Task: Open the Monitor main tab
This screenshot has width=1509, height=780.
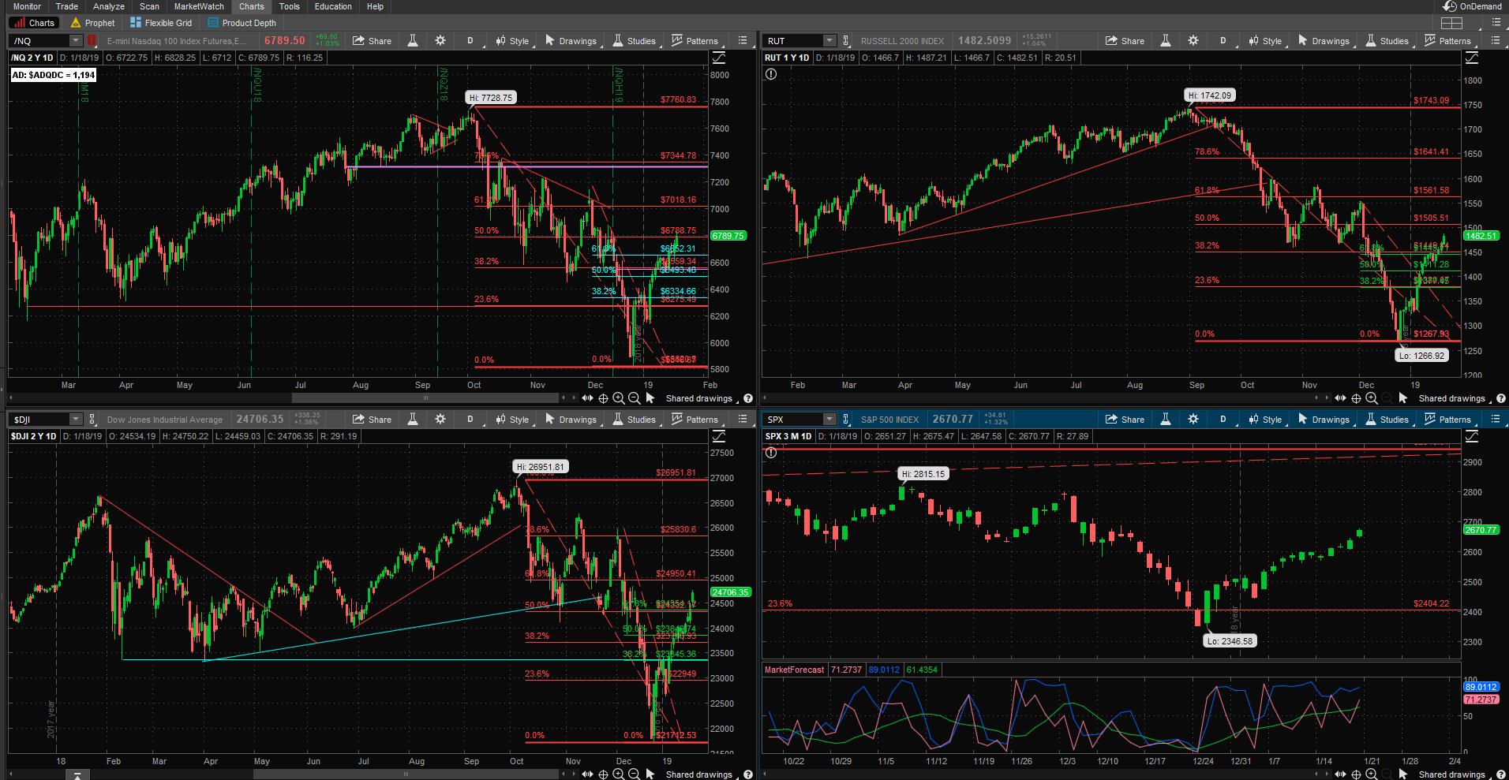Action: (x=27, y=6)
